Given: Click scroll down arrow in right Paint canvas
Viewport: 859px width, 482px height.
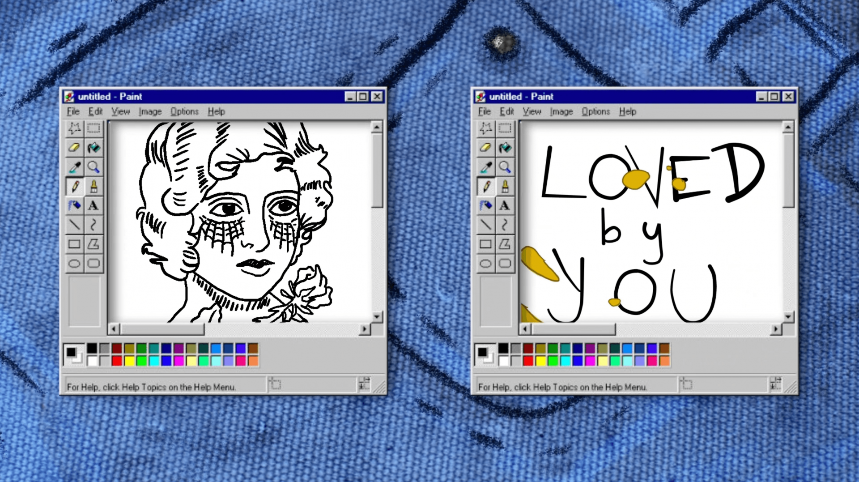Looking at the screenshot, I should point(788,317).
